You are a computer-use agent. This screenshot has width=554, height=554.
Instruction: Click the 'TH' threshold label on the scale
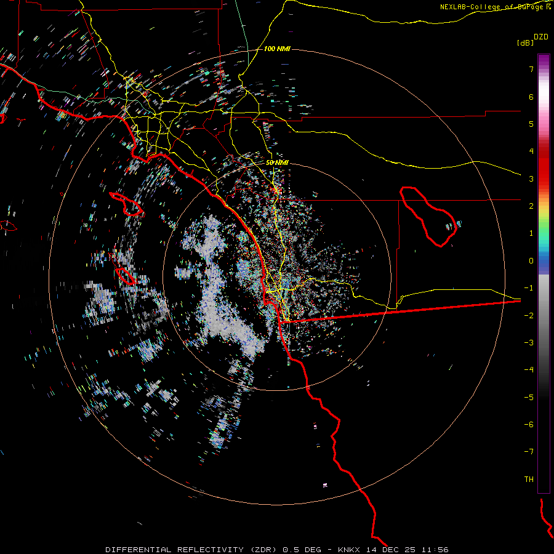529,479
